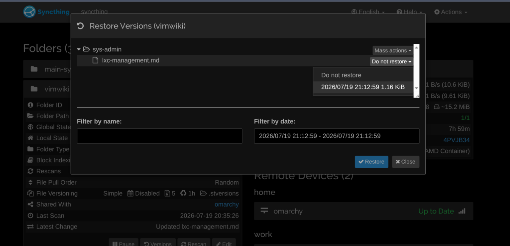Click the Filter by name input field

tap(160, 136)
